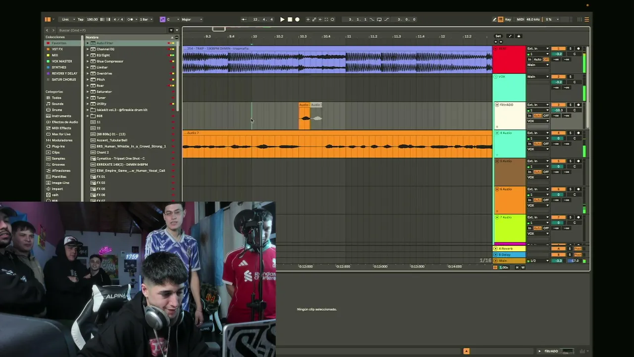The height and width of the screenshot is (357, 634).
Task: Fold the filtrADO track with its arrow
Action: point(497,105)
